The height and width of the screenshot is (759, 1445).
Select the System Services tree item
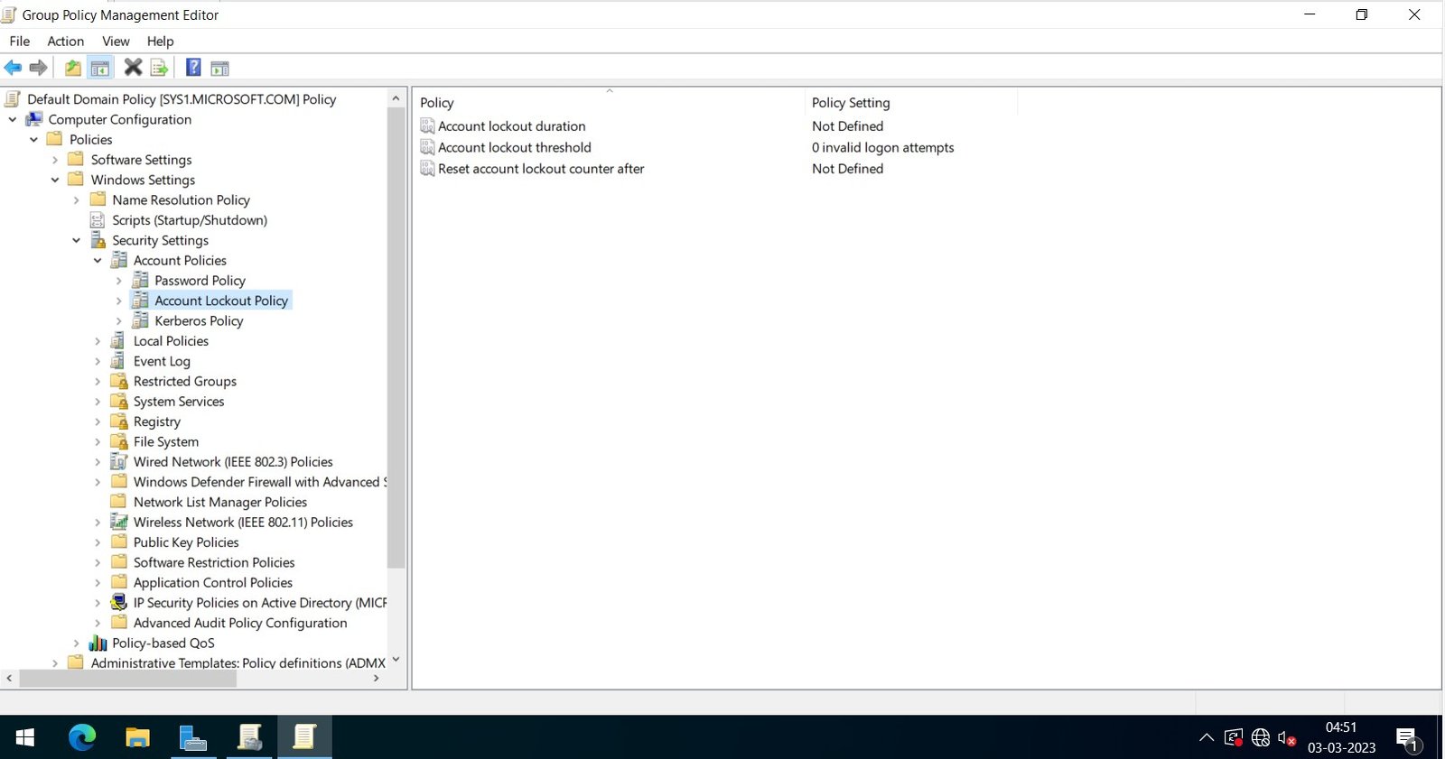coord(179,402)
